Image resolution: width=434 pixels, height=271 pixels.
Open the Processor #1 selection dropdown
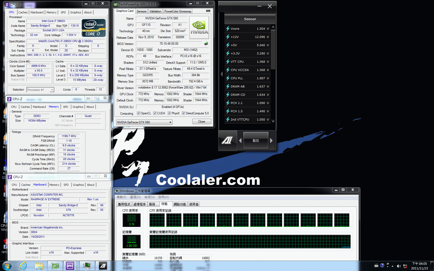coord(40,90)
